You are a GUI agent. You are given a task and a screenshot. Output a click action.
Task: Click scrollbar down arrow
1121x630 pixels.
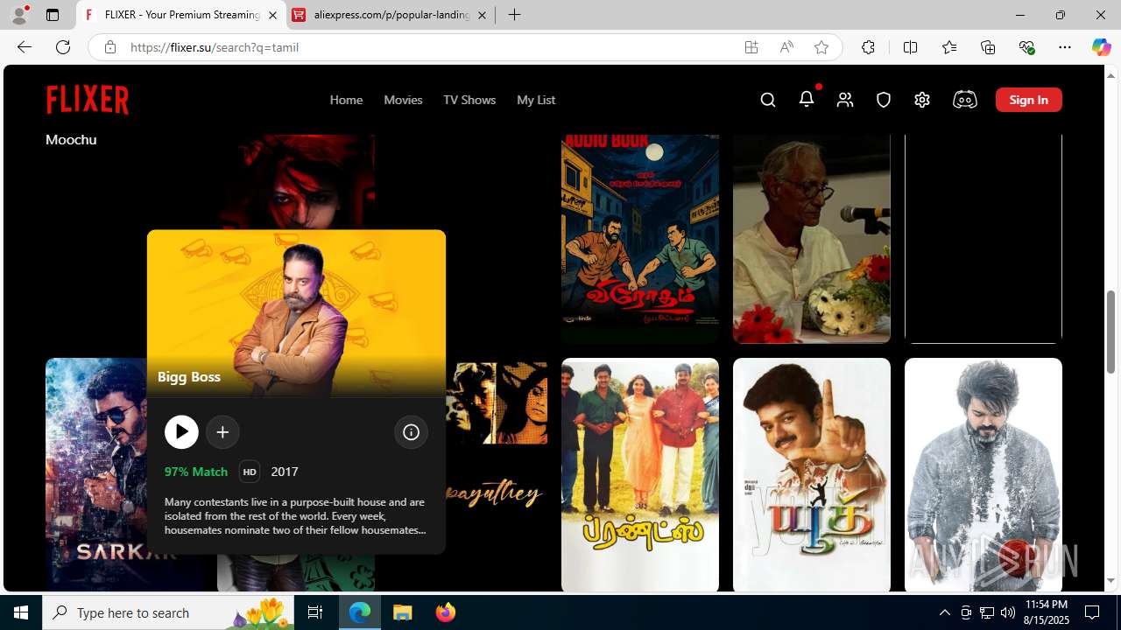coord(1111,581)
